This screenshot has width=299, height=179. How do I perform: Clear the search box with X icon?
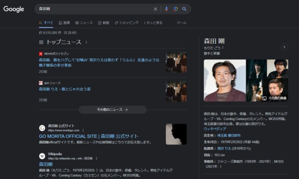[155, 9]
